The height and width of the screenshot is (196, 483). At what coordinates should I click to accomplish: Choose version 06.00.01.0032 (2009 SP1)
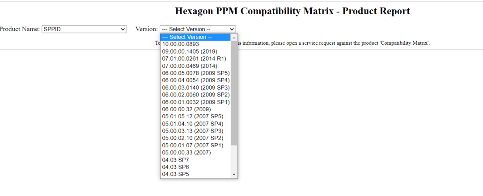tap(195, 102)
